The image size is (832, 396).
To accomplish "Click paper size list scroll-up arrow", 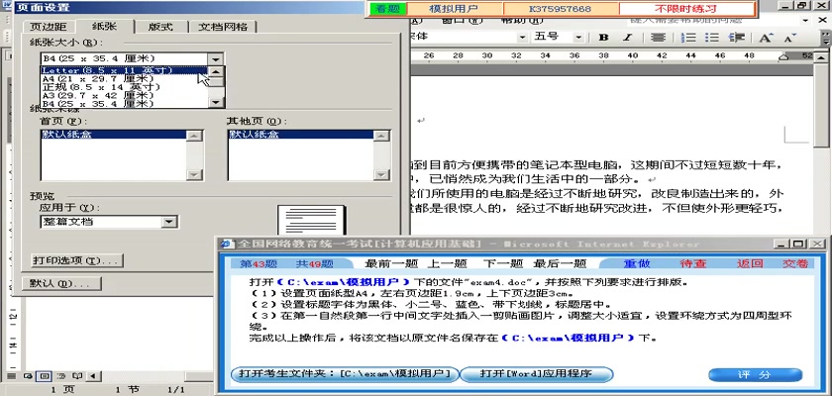I will coord(216,71).
